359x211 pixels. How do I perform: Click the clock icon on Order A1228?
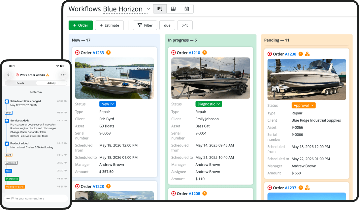109,187
